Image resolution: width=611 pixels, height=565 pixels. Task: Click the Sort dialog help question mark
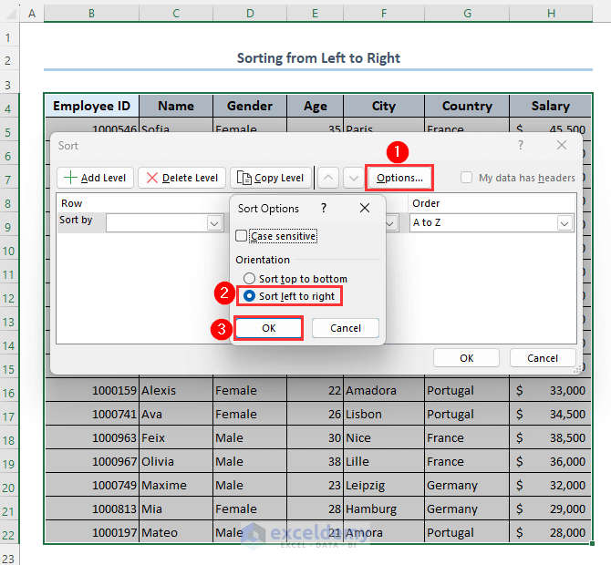click(521, 145)
